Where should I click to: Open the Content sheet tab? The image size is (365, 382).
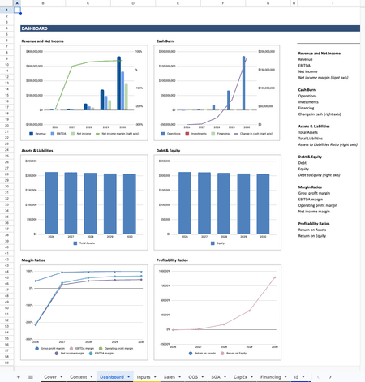(79, 377)
